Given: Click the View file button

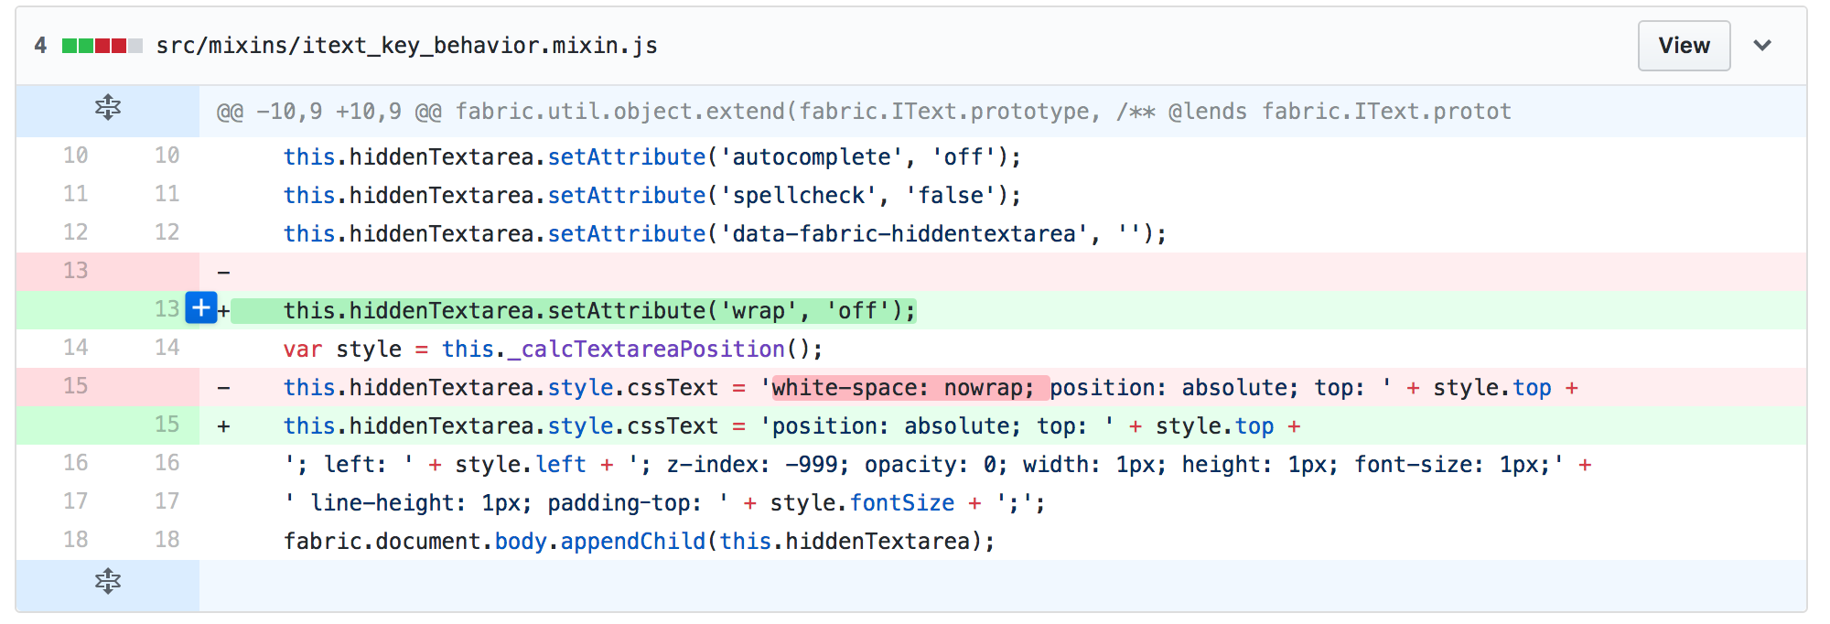Looking at the screenshot, I should 1684,46.
